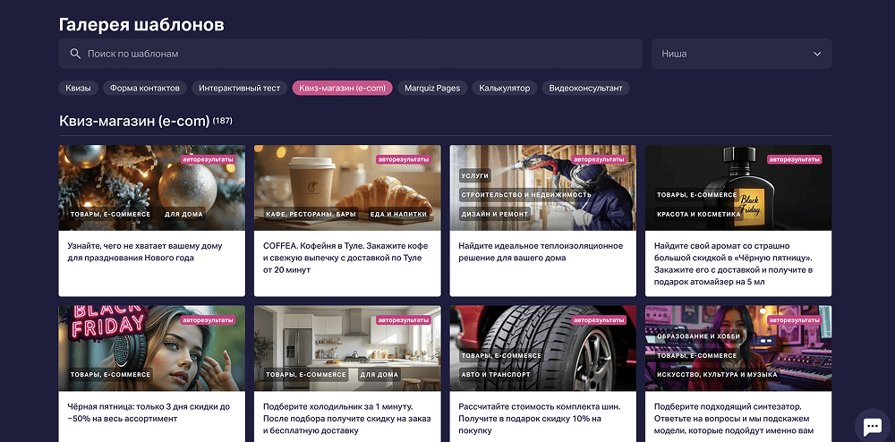
Task: Click the search magnifier icon
Action: (75, 54)
